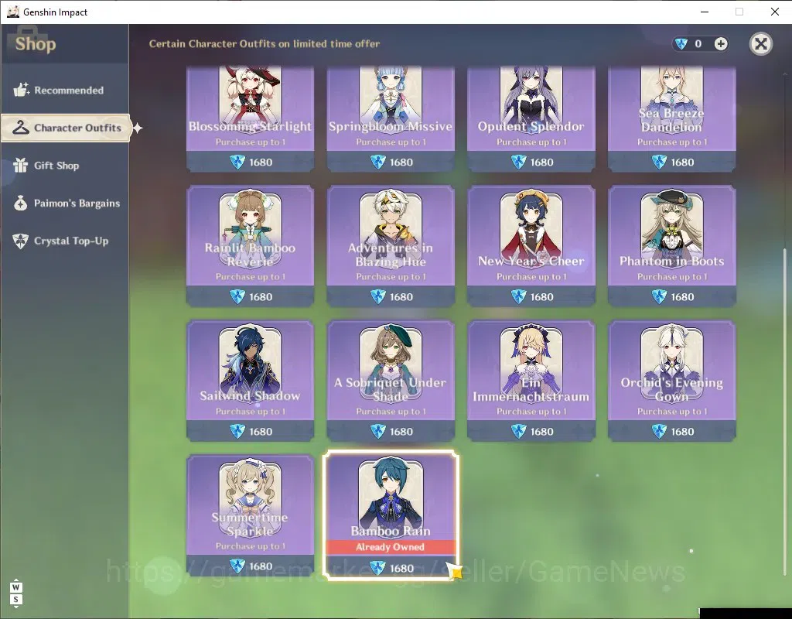Open the Crystal Top-Up tab
This screenshot has width=792, height=619.
point(65,241)
